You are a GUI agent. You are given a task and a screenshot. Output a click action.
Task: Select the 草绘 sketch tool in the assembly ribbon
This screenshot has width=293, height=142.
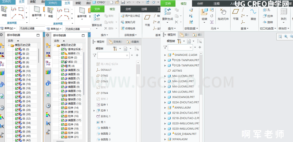253,15
